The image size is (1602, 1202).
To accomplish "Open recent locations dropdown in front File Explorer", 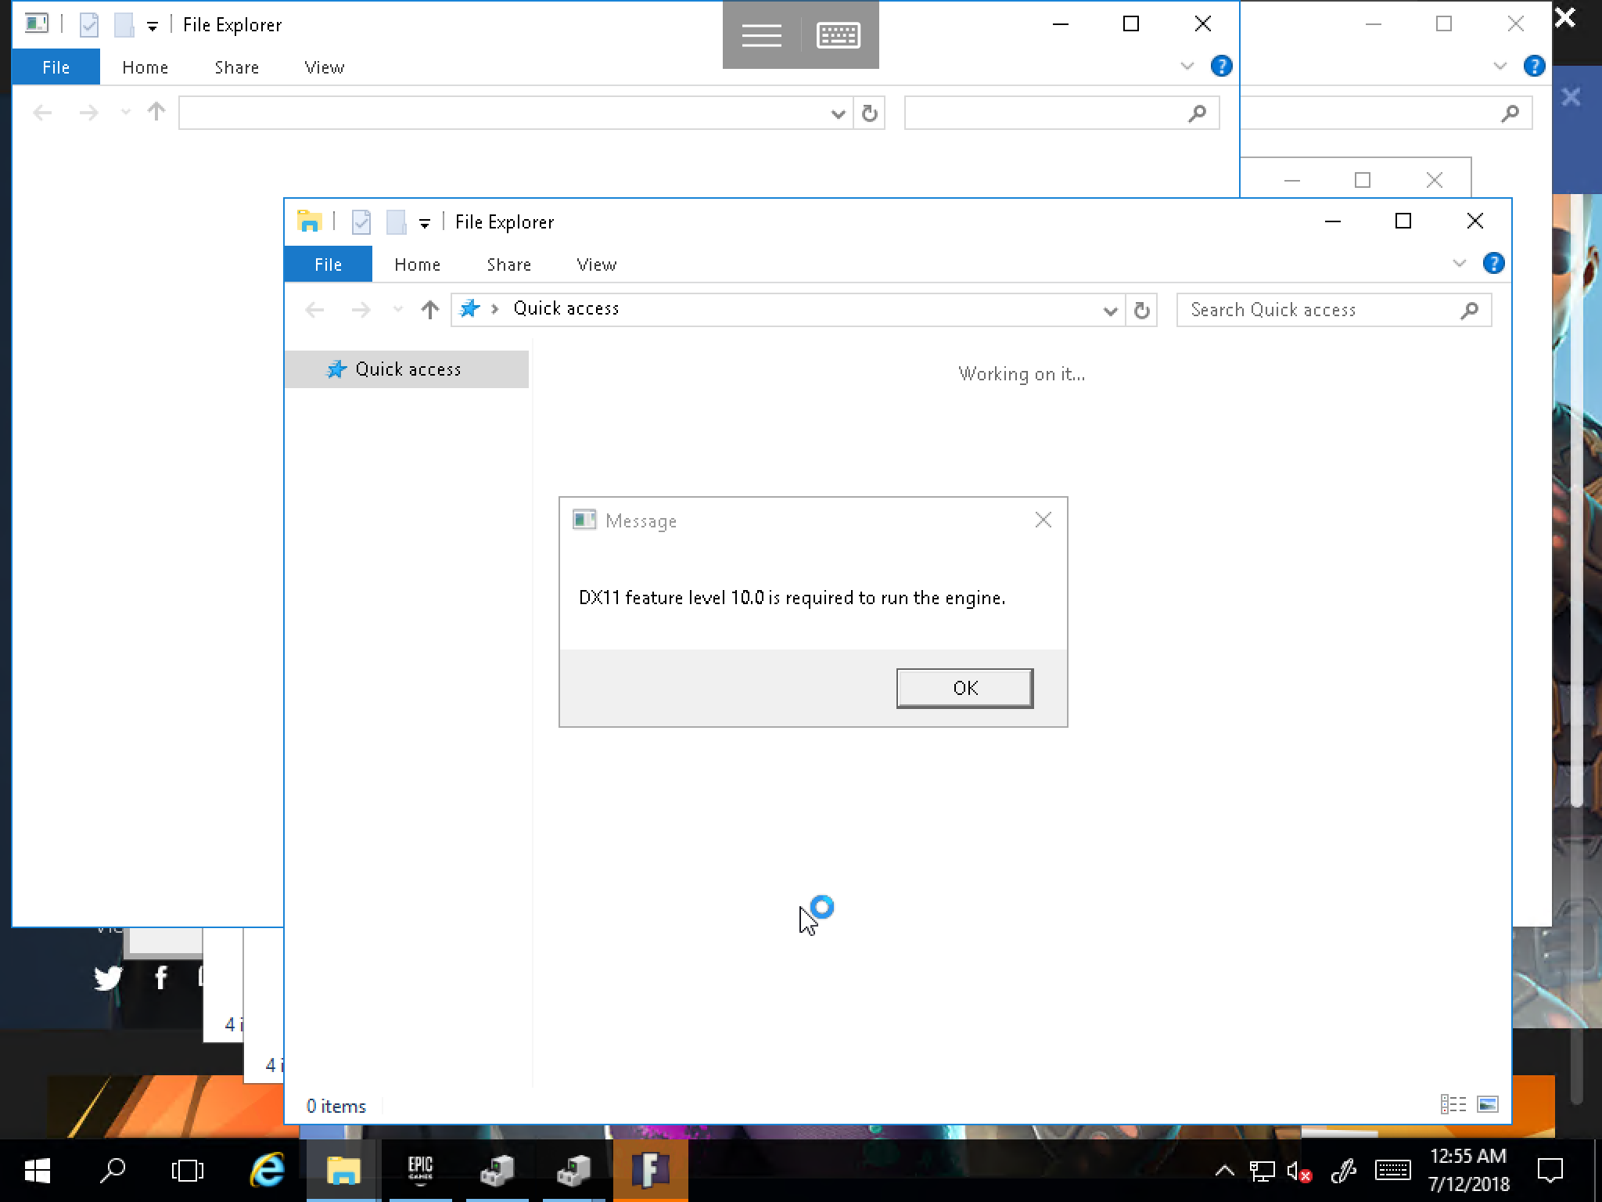I will pyautogui.click(x=397, y=310).
